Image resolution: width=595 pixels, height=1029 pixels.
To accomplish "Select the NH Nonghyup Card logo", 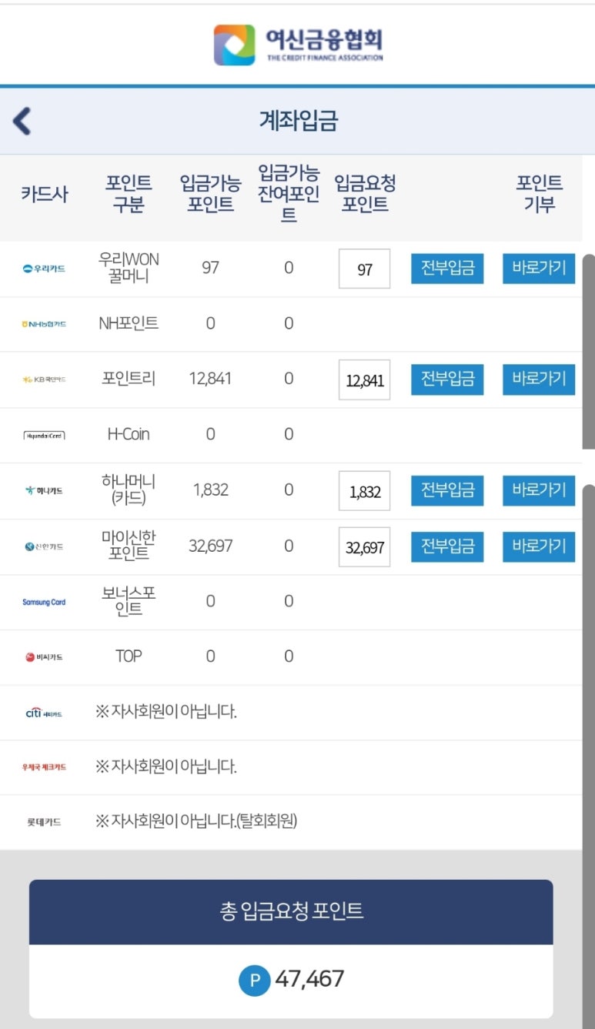I will (x=44, y=324).
